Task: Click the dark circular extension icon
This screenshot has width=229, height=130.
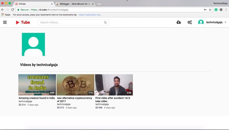Action: tap(221, 10)
